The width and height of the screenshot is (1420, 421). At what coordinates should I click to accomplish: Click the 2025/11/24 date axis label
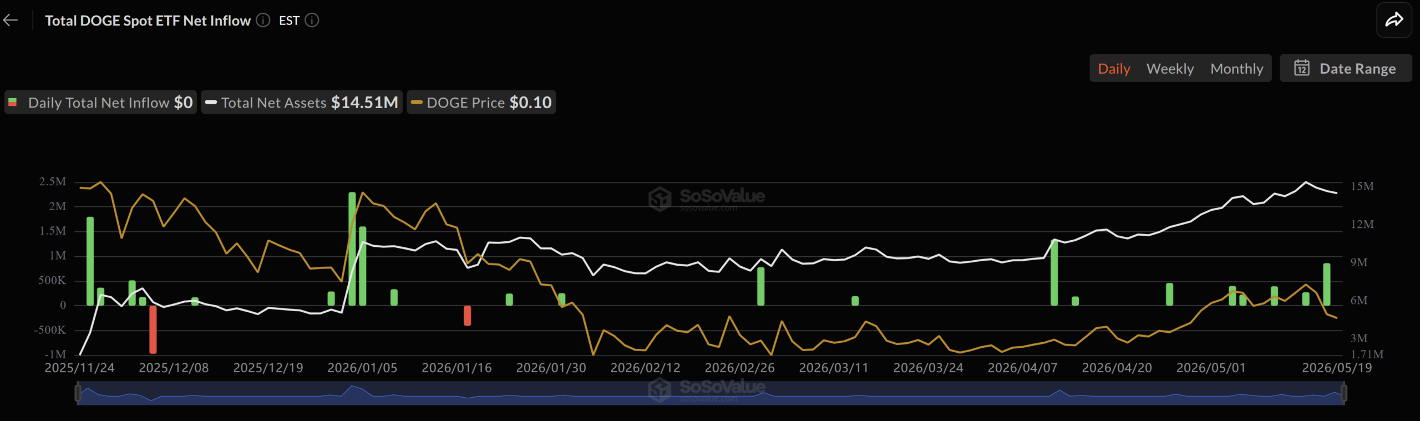point(79,368)
